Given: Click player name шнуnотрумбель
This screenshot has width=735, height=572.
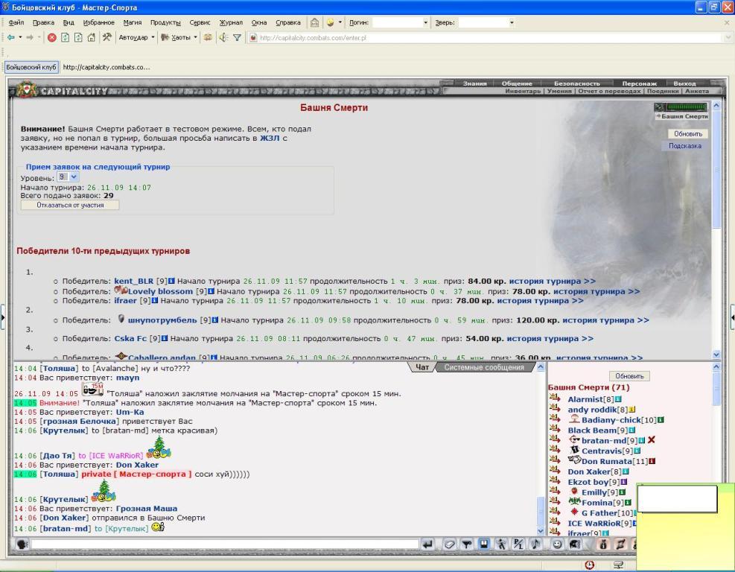Looking at the screenshot, I should coord(162,320).
